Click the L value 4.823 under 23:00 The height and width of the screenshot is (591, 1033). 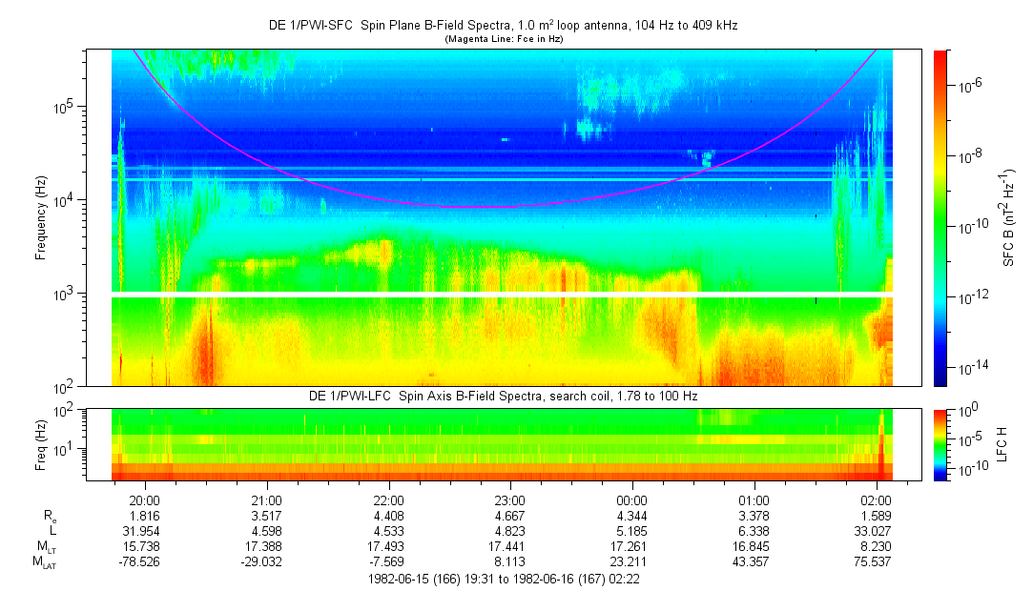point(510,531)
